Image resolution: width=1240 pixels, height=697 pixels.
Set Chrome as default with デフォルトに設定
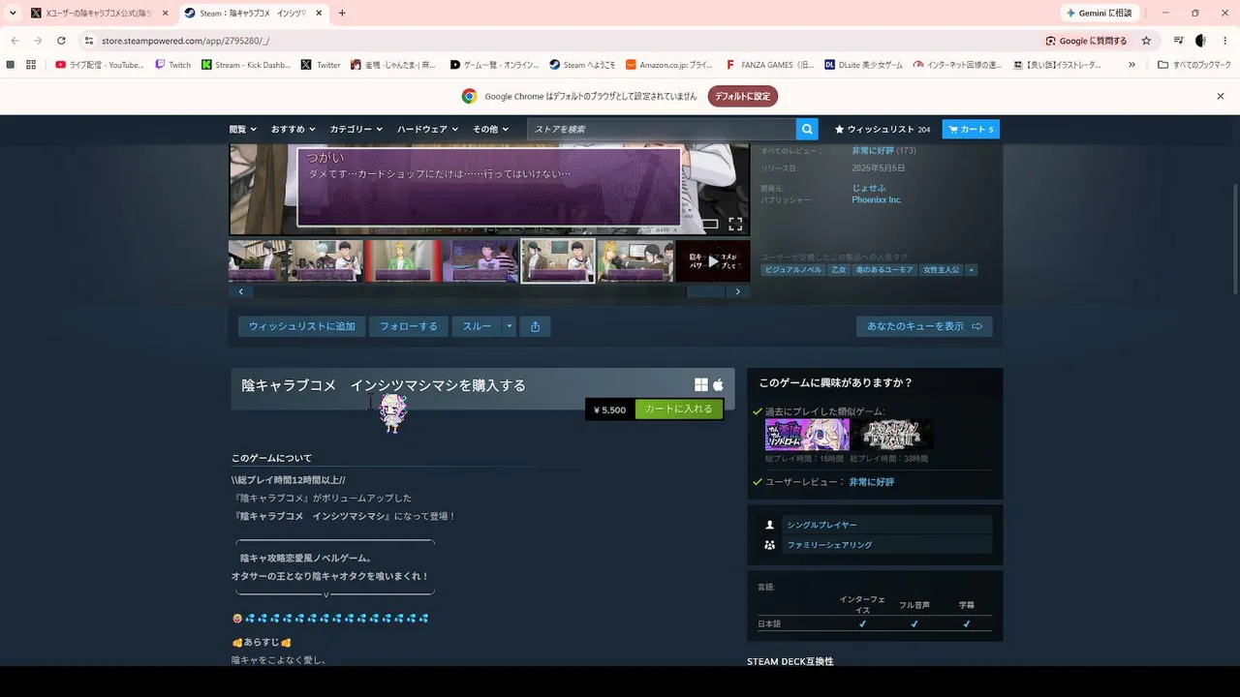743,96
